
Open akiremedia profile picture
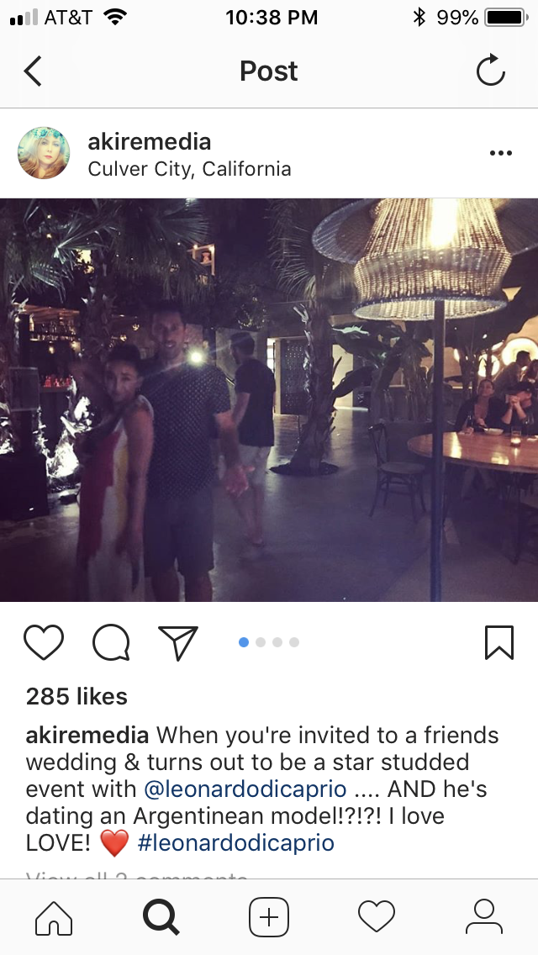pos(44,153)
